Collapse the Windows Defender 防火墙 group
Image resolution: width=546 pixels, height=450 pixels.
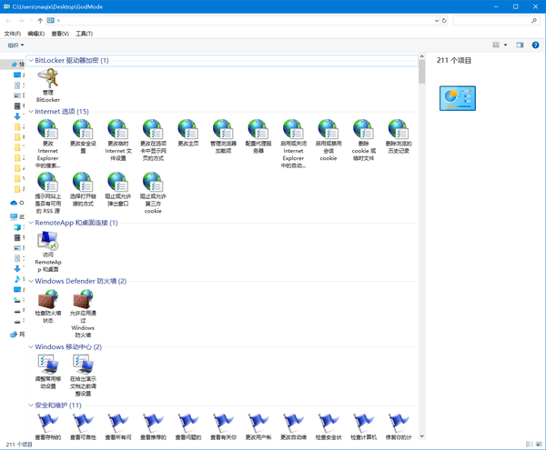(x=31, y=281)
